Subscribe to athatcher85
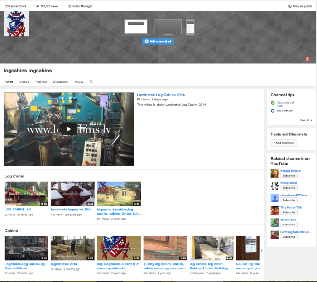This screenshot has height=282, width=317. tap(289, 225)
